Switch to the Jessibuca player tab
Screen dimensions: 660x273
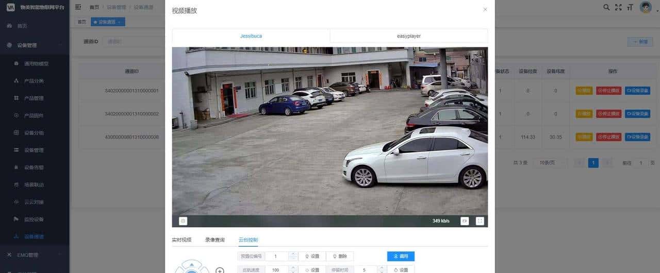251,36
